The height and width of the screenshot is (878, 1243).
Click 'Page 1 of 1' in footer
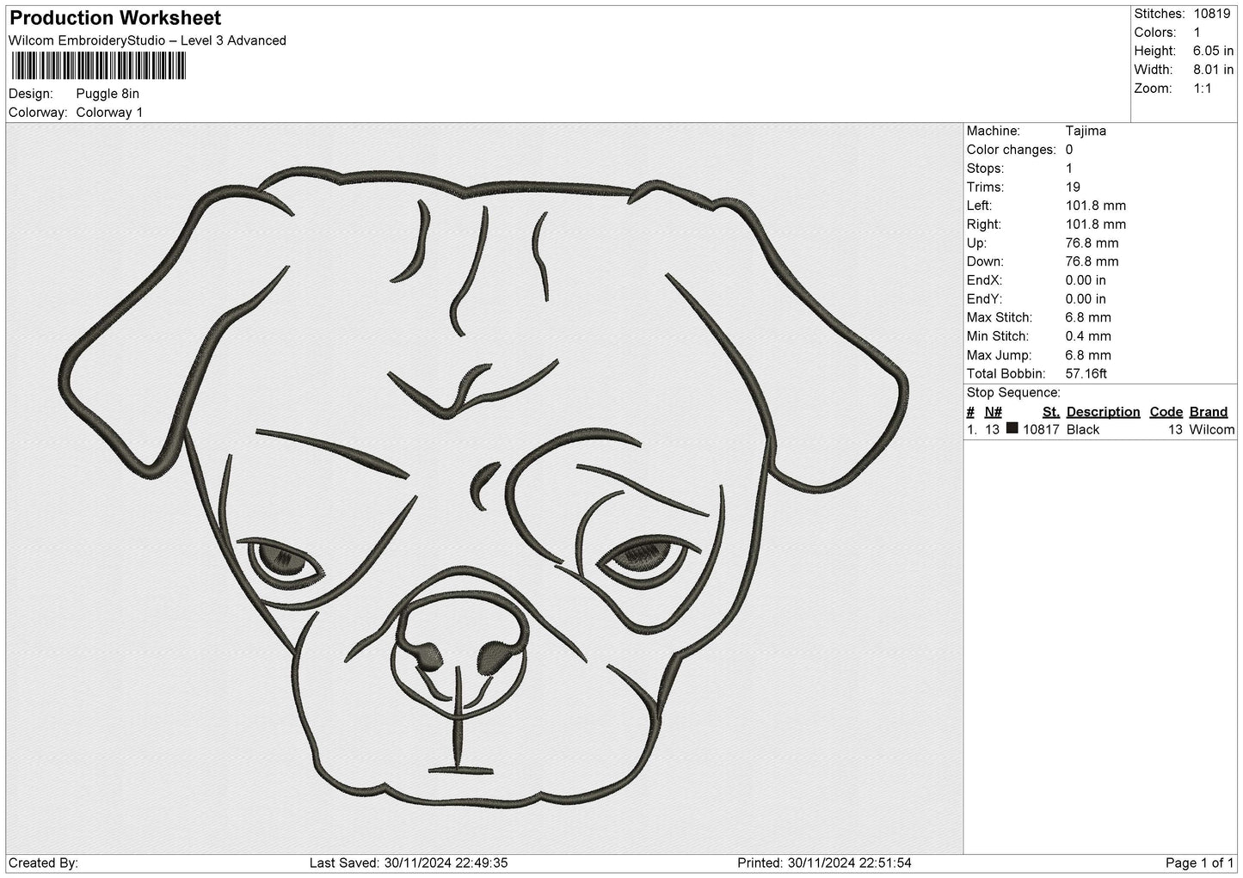[1200, 863]
